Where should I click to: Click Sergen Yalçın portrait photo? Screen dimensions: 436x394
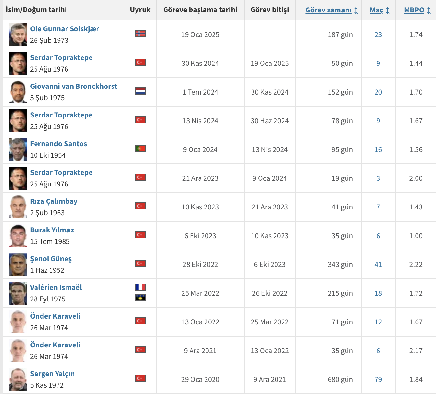pos(18,379)
